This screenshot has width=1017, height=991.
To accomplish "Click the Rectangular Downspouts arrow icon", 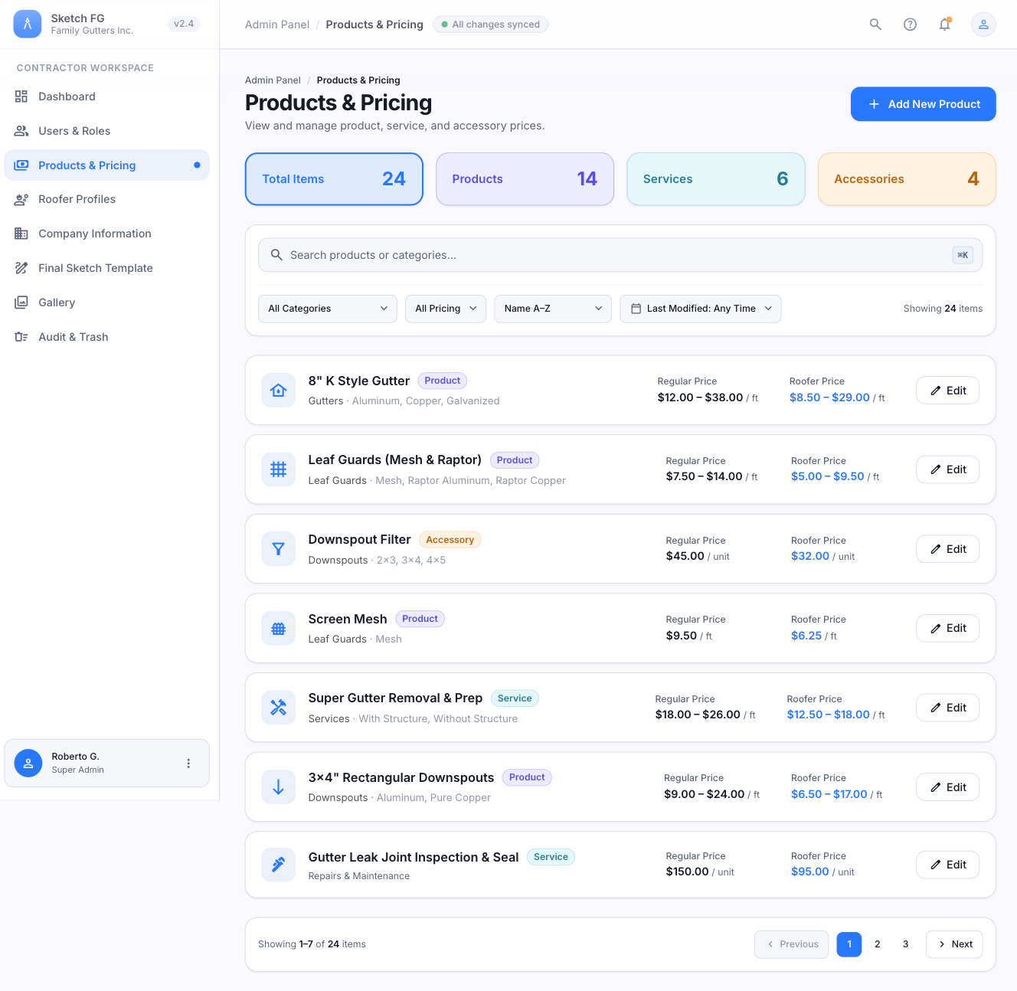I will (x=278, y=787).
